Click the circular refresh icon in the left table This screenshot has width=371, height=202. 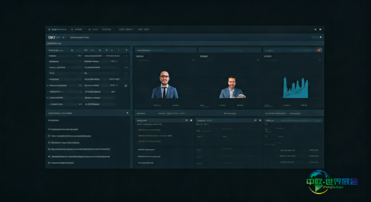126,86
